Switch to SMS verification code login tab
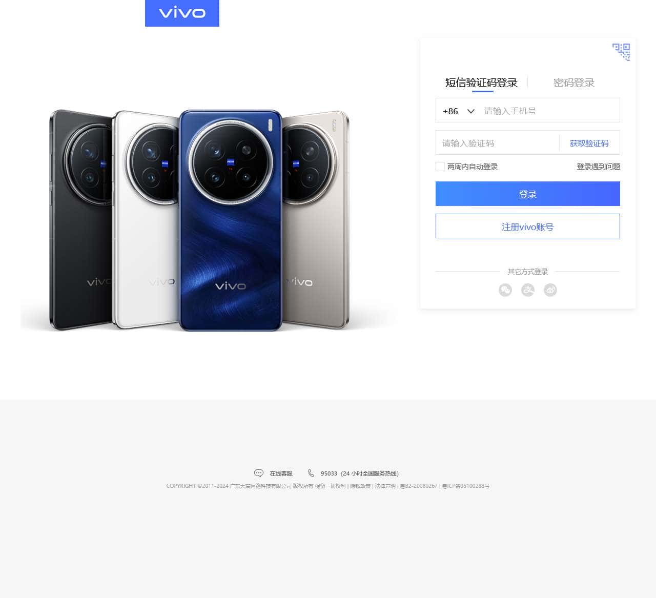 pos(481,83)
